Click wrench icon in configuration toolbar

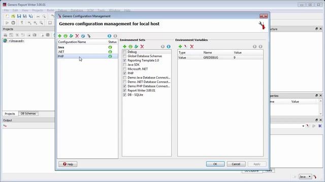tap(89, 36)
